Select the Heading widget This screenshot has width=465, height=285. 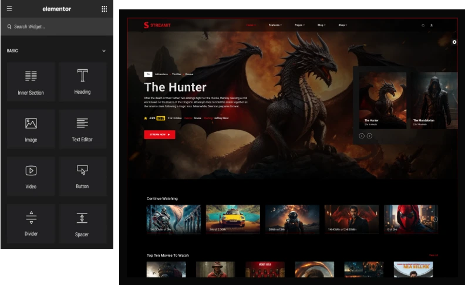point(82,82)
